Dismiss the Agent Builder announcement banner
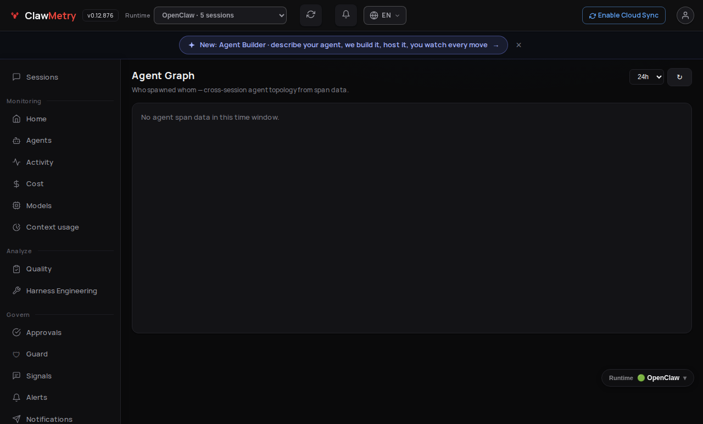703x424 pixels. (x=518, y=45)
